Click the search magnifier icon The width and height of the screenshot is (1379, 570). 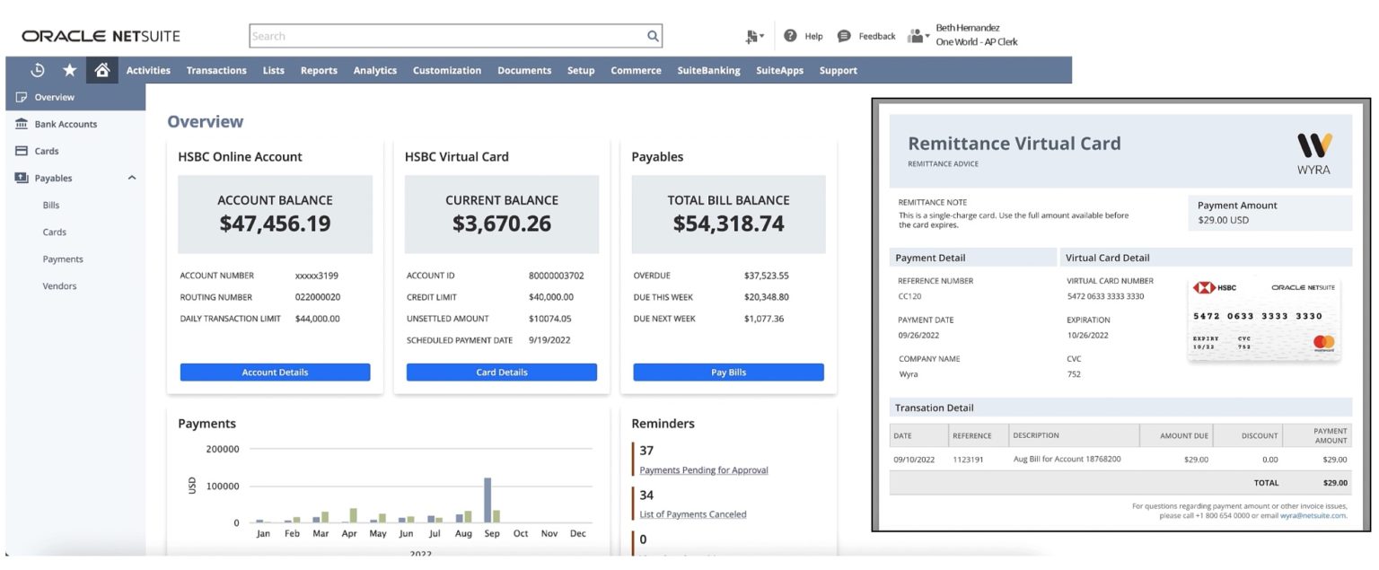click(652, 35)
